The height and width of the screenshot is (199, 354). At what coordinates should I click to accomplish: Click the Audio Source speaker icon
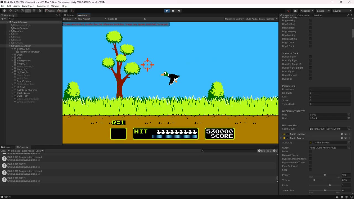coord(284,138)
